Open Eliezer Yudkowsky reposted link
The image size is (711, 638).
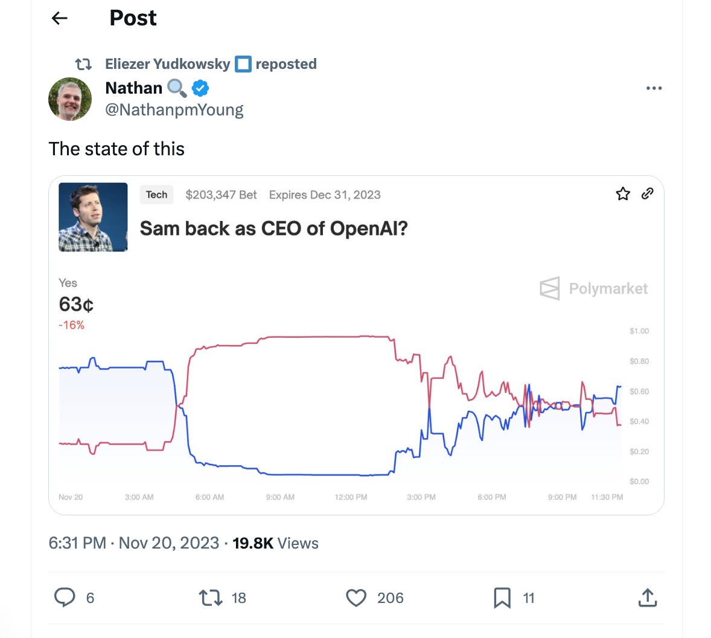[211, 64]
